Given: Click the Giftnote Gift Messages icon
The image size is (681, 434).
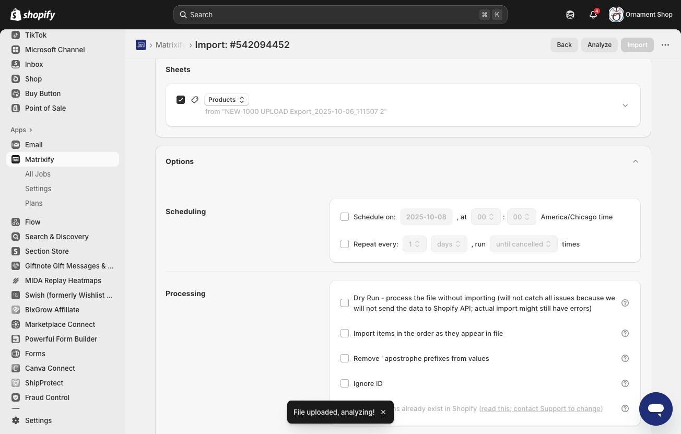Looking at the screenshot, I should (16, 266).
